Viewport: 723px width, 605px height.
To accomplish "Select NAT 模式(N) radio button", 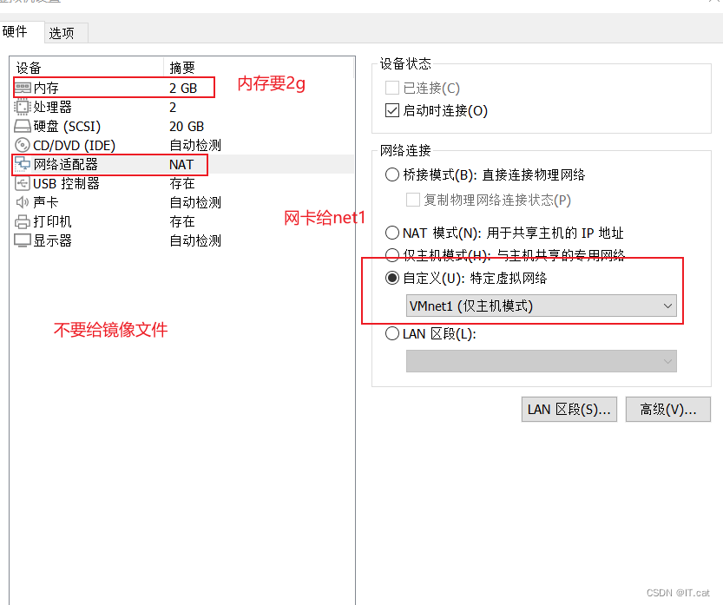I will click(392, 233).
